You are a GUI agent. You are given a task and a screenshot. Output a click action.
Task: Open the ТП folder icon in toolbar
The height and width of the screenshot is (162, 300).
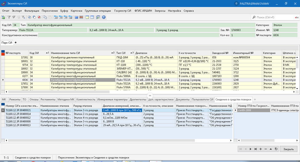[61, 17]
